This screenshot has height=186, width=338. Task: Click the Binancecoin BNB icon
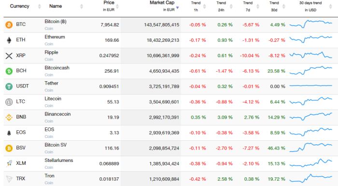click(9, 117)
